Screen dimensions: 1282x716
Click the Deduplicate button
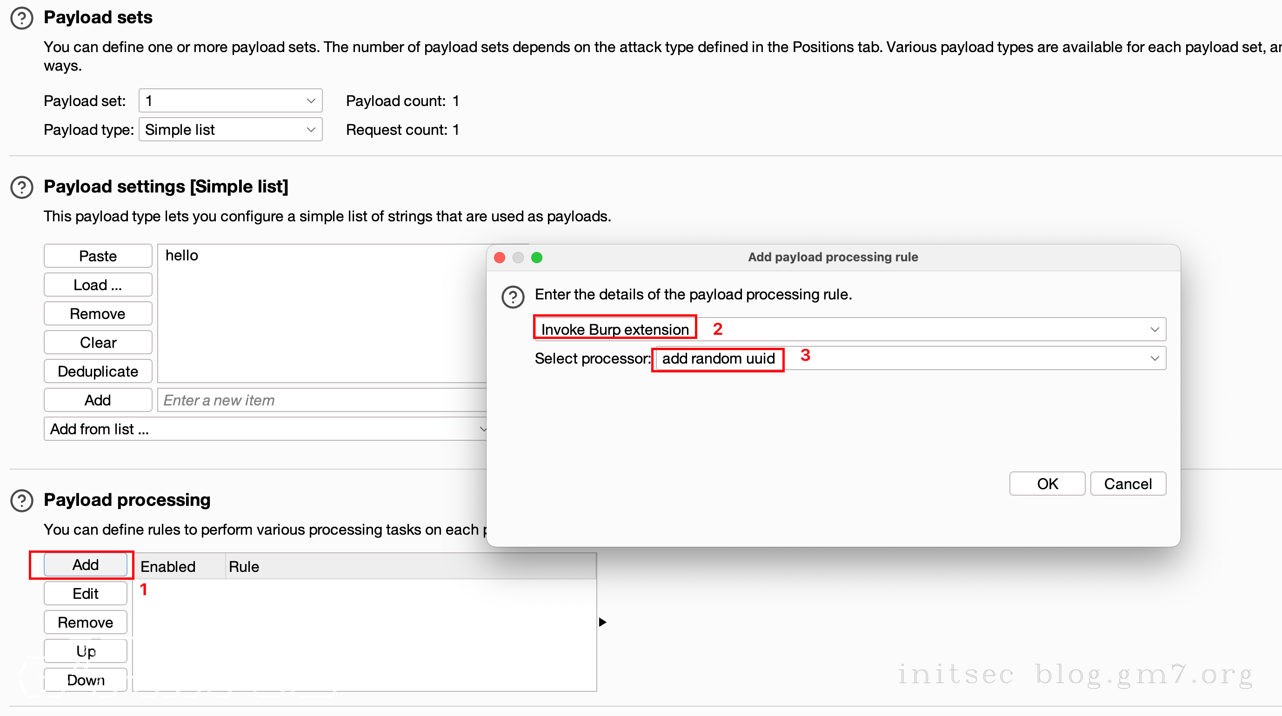[98, 371]
